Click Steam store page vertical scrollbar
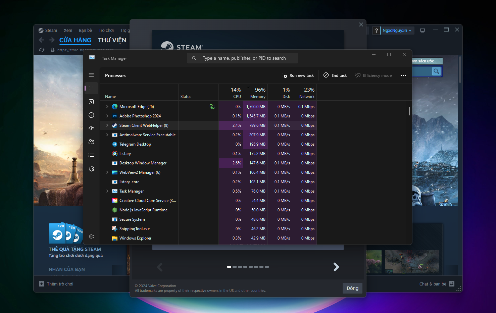496x313 pixels. point(460,69)
